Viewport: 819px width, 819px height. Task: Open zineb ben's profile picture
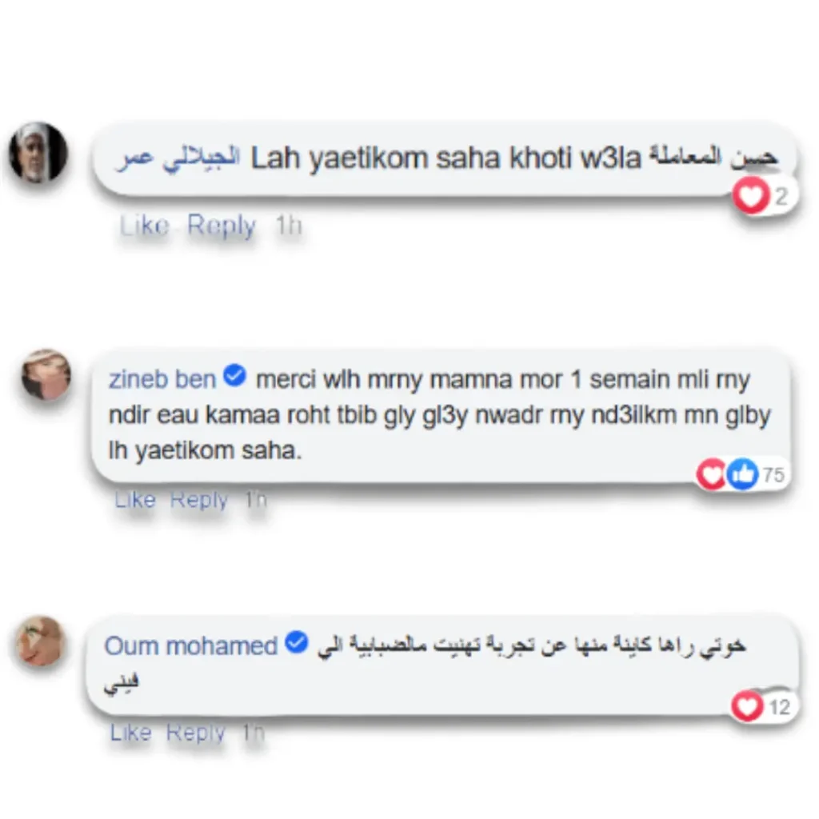pos(46,375)
